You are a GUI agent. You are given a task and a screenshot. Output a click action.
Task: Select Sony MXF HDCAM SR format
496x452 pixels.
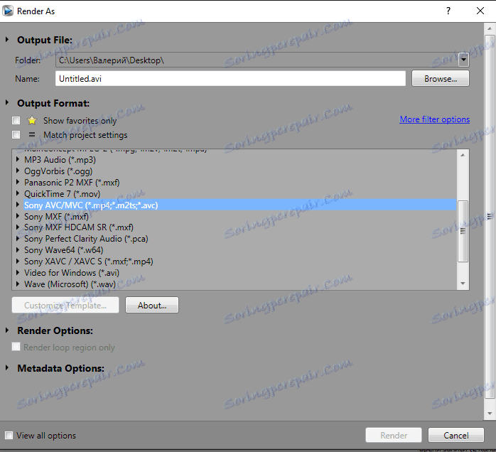[79, 227]
